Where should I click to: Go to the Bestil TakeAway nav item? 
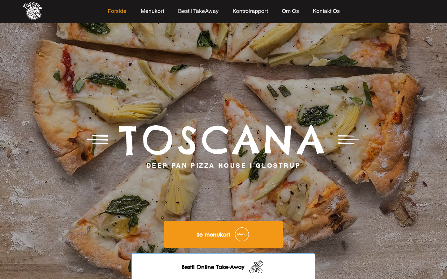[198, 11]
